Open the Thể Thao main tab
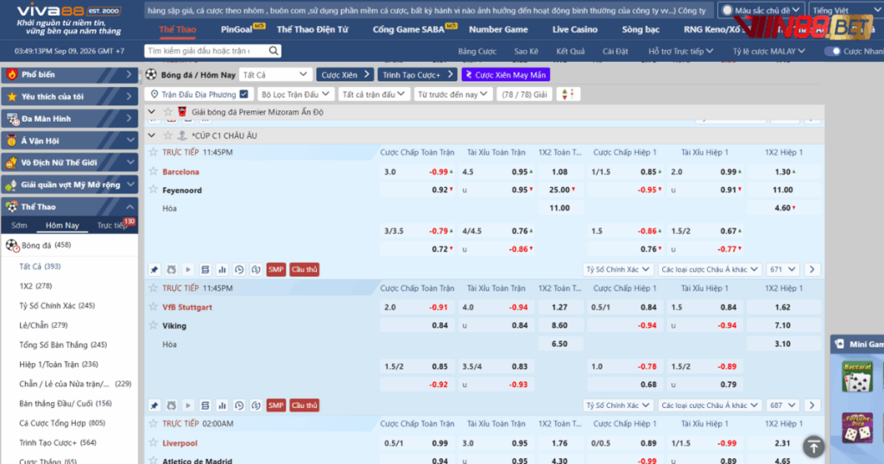This screenshot has height=464, width=884. pos(178,29)
